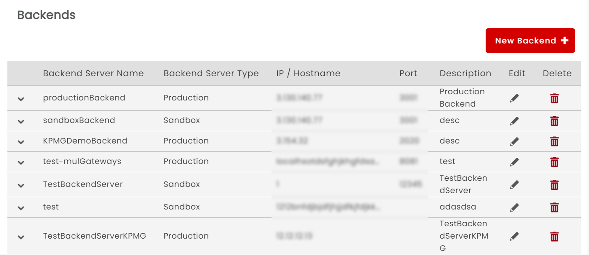Delete the sandboxBackend entry

554,121
